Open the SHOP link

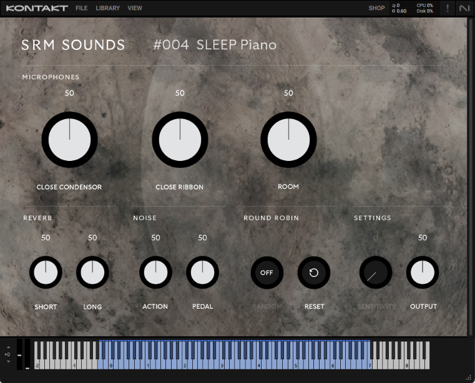(376, 8)
